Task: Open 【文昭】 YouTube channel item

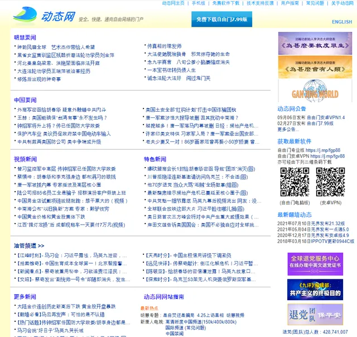Action: [72, 279]
